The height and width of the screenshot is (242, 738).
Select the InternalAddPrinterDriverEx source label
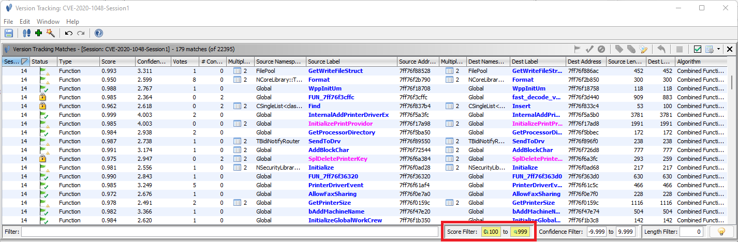tap(348, 115)
